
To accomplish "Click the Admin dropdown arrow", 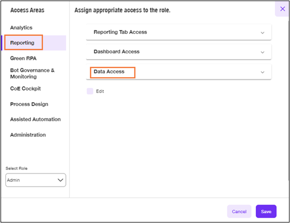I will point(60,180).
